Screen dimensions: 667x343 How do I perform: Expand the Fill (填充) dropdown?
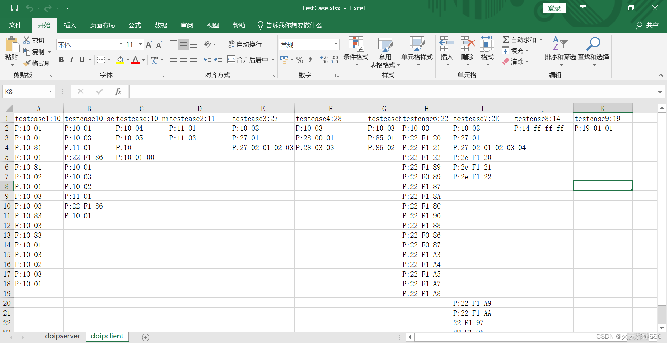coord(527,51)
